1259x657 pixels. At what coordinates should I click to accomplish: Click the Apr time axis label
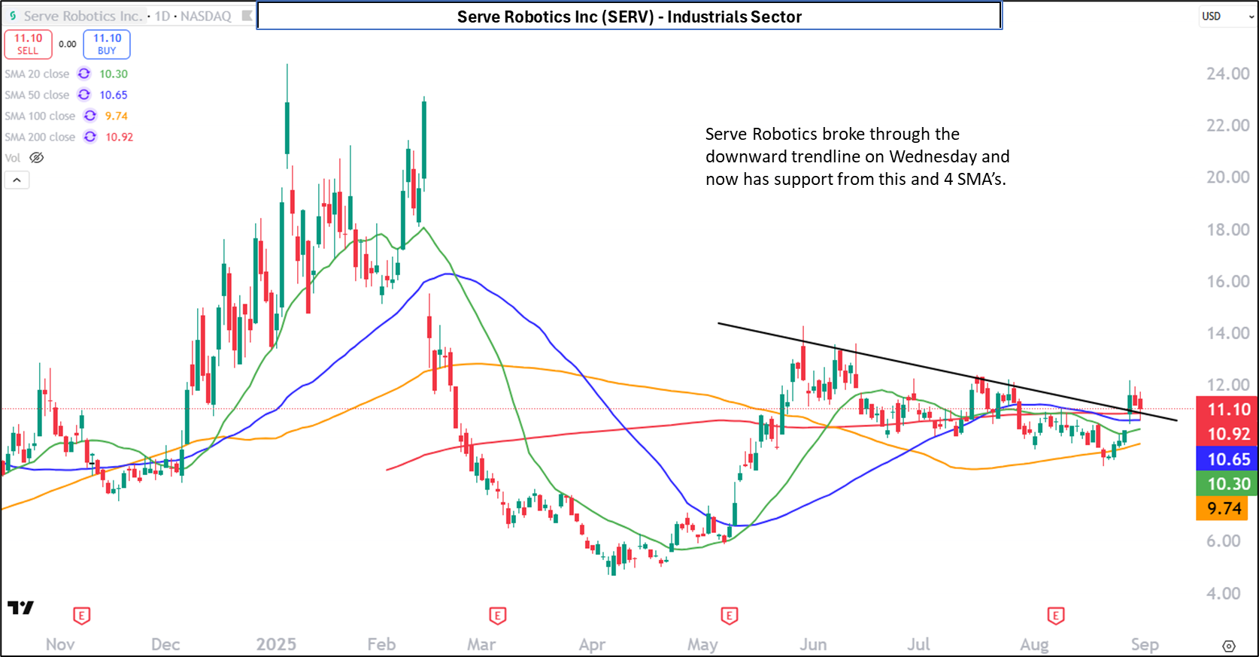pyautogui.click(x=592, y=645)
